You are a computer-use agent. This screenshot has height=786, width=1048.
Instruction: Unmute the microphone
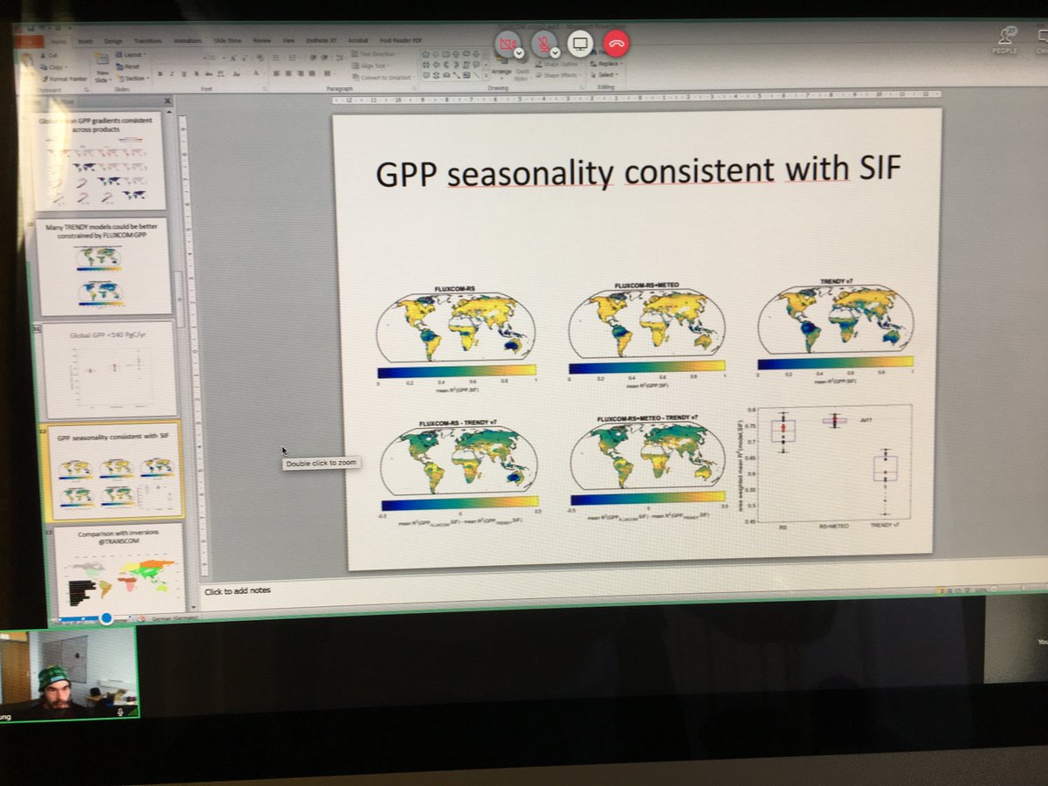pyautogui.click(x=544, y=42)
